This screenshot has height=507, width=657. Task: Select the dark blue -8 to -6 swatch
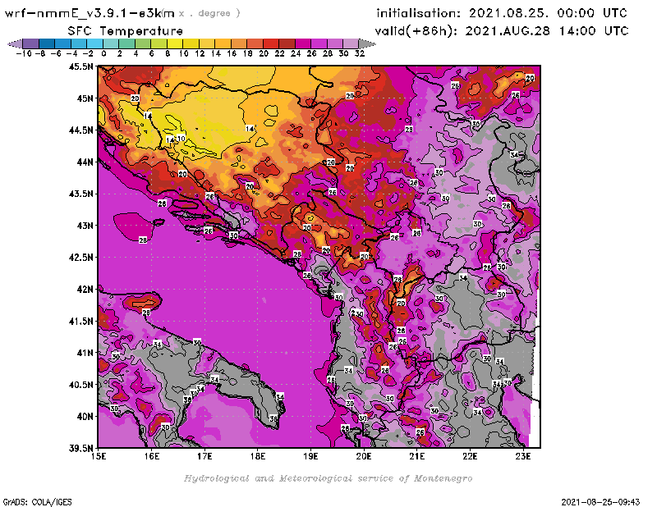tap(47, 43)
